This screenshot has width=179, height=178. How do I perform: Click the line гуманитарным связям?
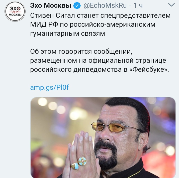tap(67, 33)
